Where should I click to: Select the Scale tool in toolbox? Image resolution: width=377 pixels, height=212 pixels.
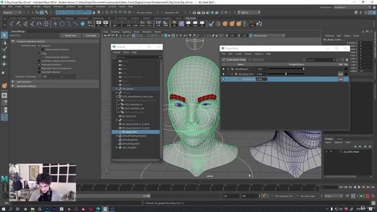click(x=4, y=72)
